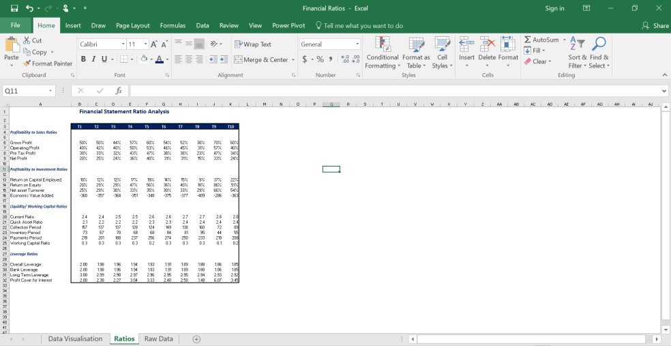This screenshot has width=671, height=346.
Task: Open the Font dialog launcher
Action: [x=167, y=75]
